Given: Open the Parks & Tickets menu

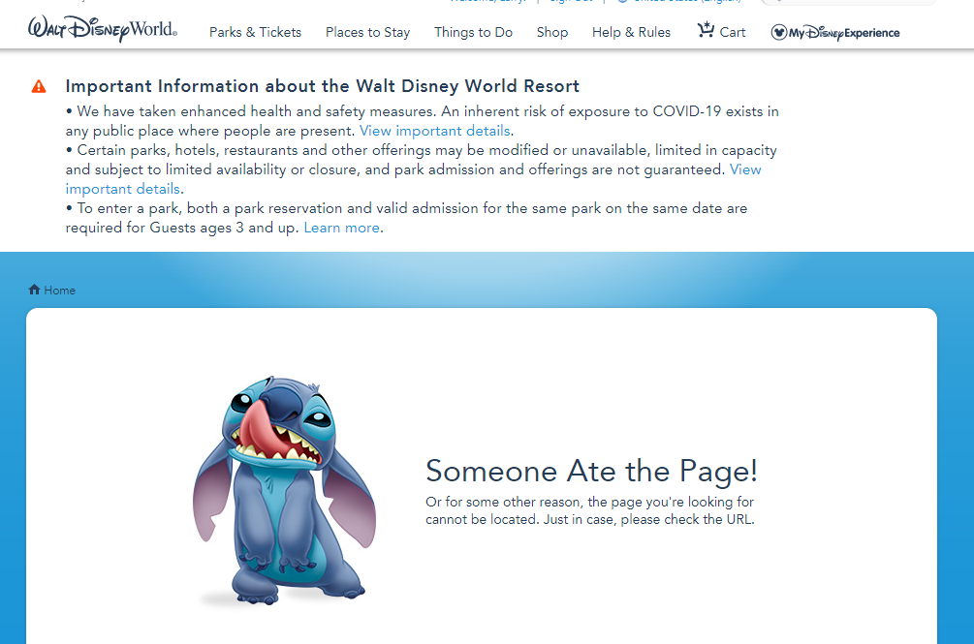Looking at the screenshot, I should pyautogui.click(x=255, y=32).
